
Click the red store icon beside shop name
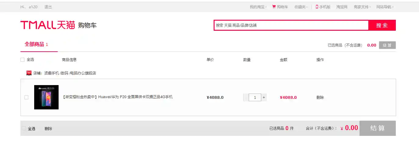point(29,73)
